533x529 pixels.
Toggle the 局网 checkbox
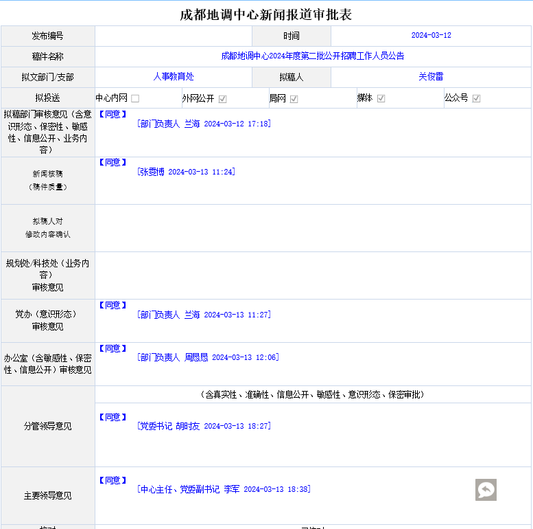coord(294,99)
